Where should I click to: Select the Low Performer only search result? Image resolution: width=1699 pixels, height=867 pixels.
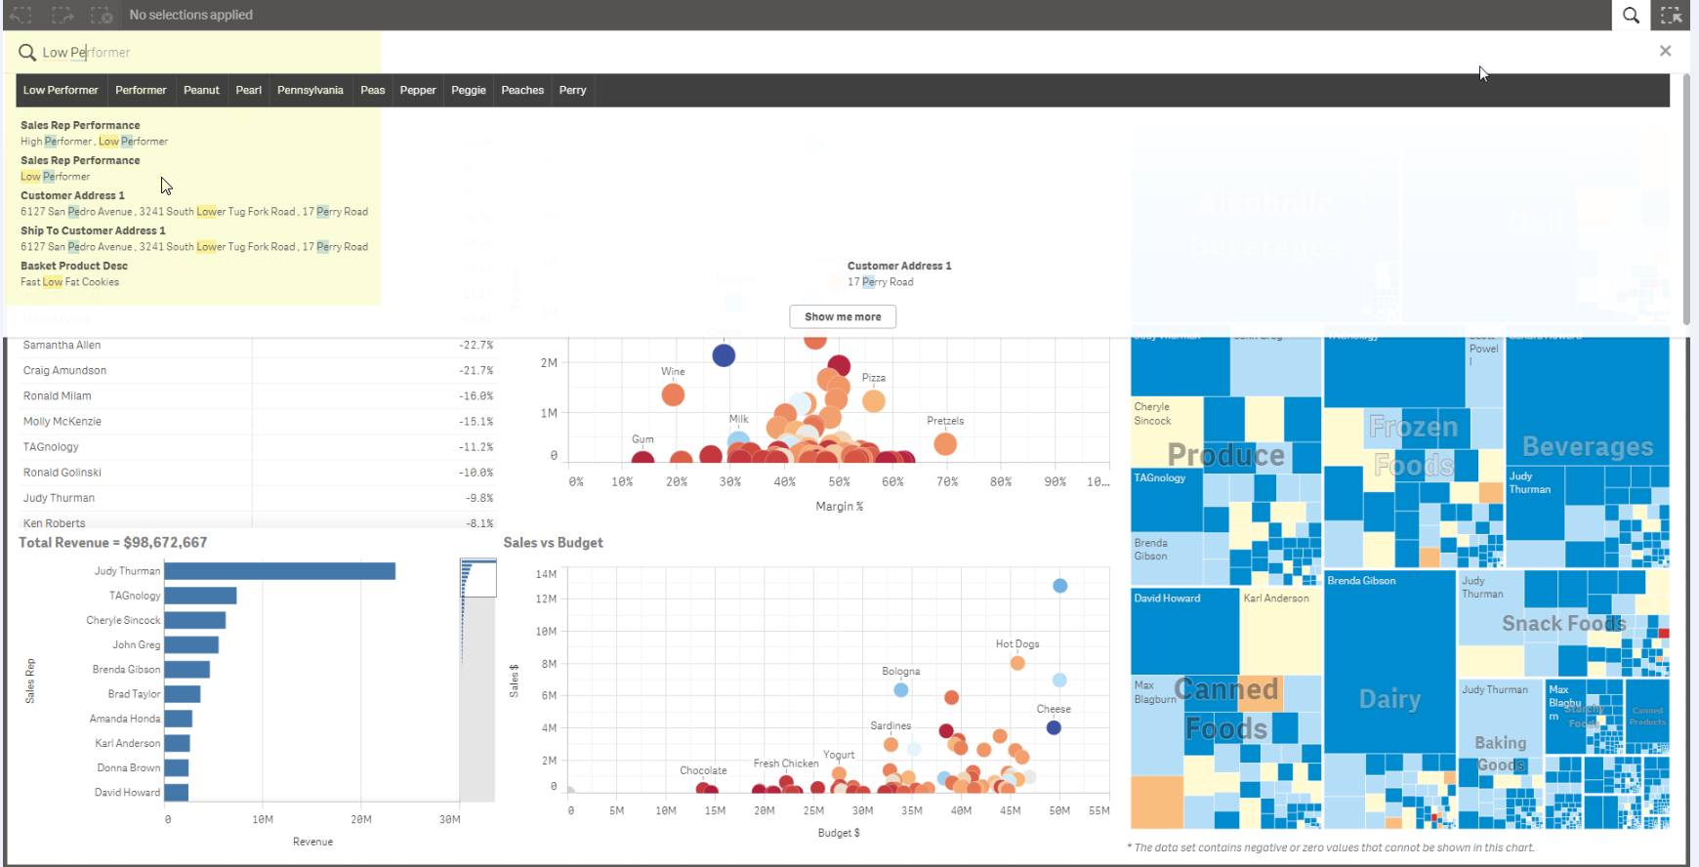[56, 177]
